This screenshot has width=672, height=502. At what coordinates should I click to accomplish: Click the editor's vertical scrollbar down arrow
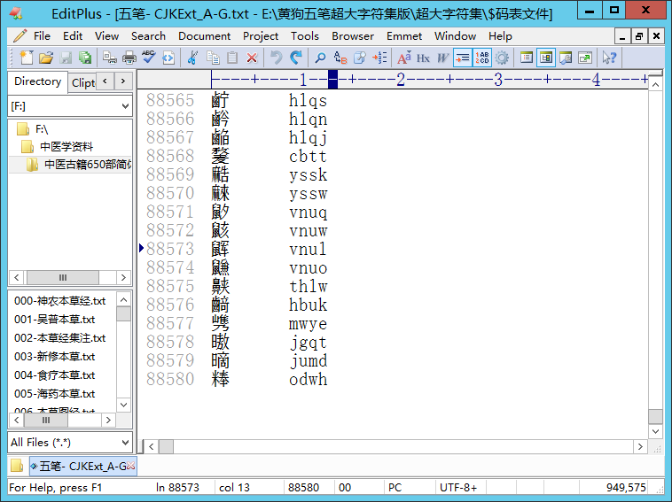point(655,430)
